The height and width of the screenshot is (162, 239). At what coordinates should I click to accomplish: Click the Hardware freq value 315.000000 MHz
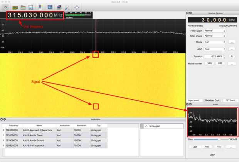(228, 26)
